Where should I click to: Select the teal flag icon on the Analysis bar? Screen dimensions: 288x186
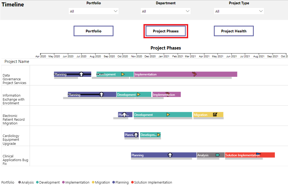click(x=217, y=155)
